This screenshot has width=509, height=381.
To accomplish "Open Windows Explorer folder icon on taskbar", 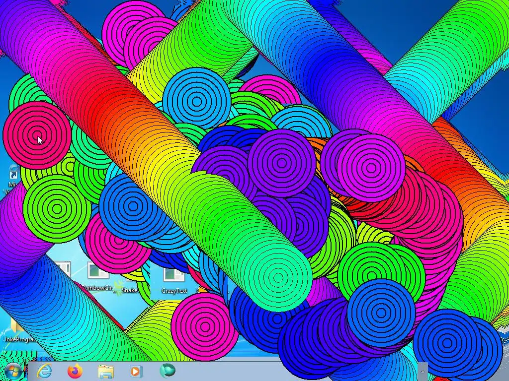I will click(106, 372).
